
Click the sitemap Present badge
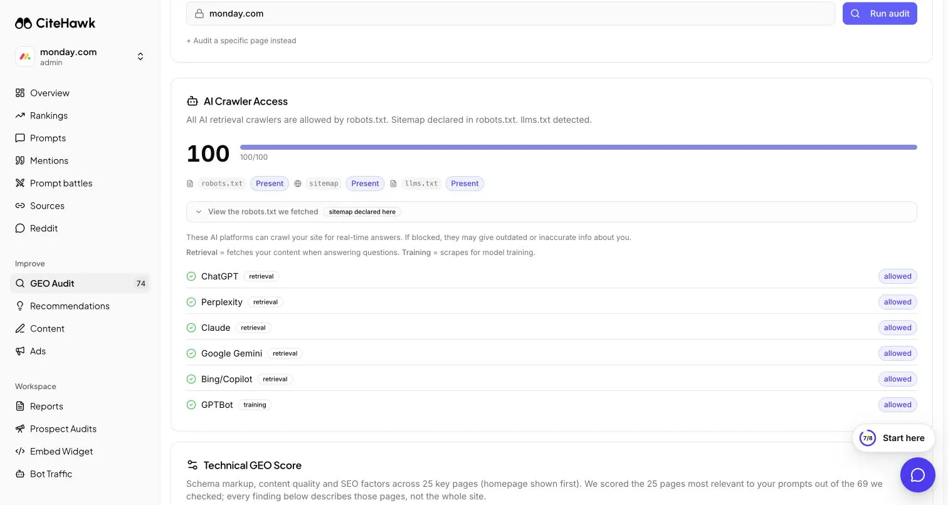tap(365, 184)
